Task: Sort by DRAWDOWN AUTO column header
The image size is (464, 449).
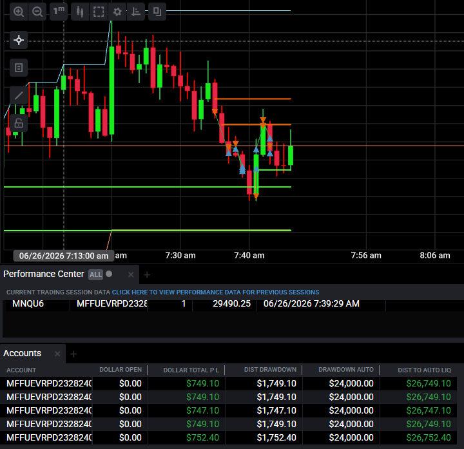Action: (346, 369)
